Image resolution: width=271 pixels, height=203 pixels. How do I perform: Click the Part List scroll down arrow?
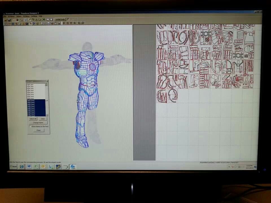coord(47,115)
